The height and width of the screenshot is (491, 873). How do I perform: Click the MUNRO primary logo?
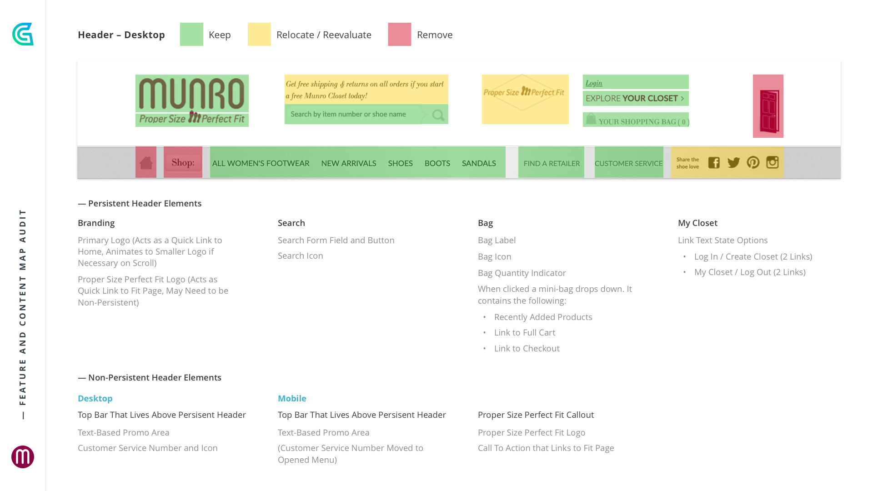[192, 93]
